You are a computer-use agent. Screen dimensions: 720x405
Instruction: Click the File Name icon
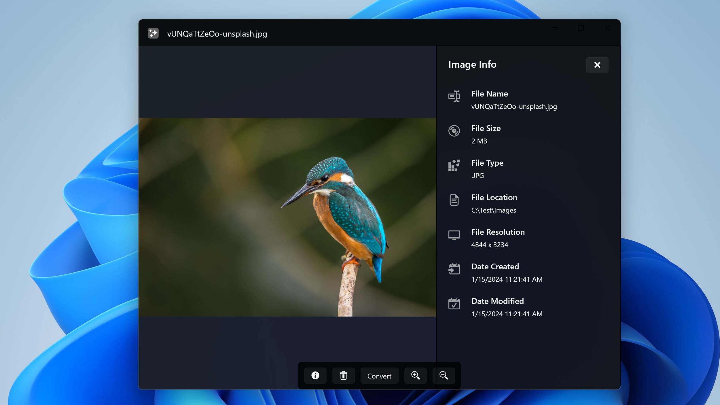click(x=454, y=96)
